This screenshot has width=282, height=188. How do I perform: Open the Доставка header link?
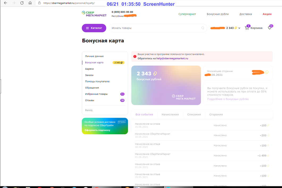click(246, 14)
